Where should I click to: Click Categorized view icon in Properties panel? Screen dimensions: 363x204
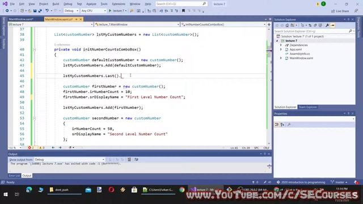277,125
